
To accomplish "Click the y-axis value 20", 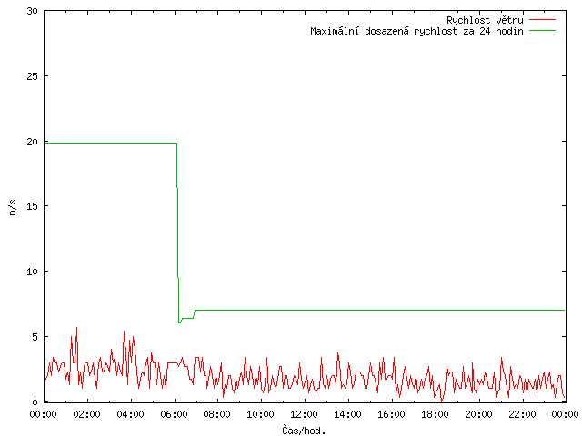I will [x=33, y=142].
